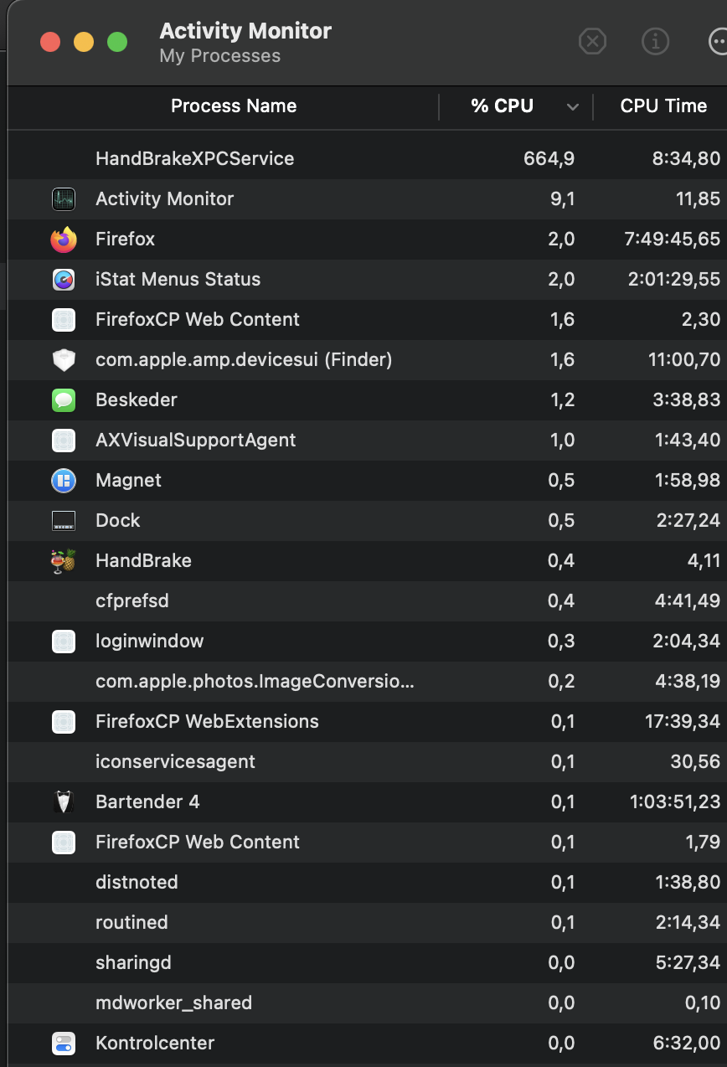727x1067 pixels.
Task: Click the Dock process icon
Action: coord(64,521)
